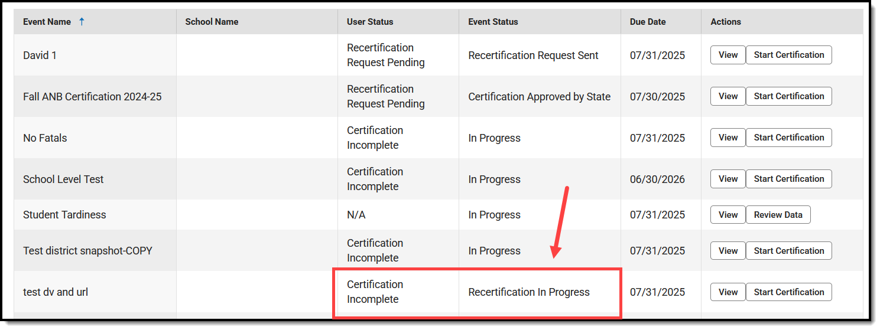Start Certification for test dv and url
The image size is (880, 330).
789,292
